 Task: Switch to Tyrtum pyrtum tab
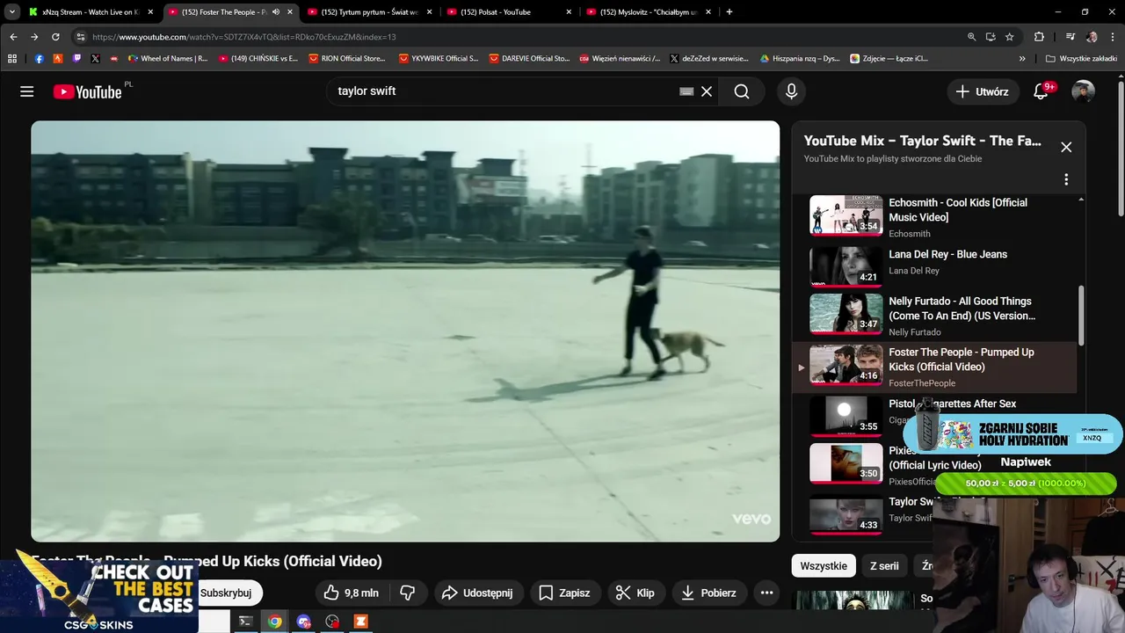pos(370,12)
